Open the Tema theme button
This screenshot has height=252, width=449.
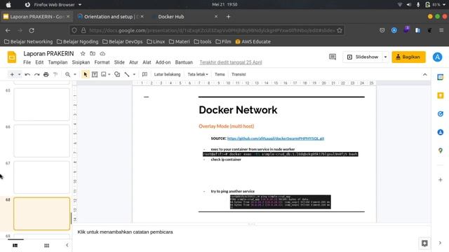pos(220,74)
